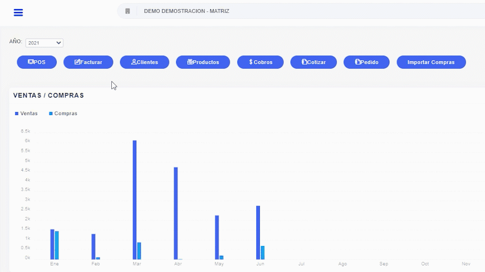Image resolution: width=485 pixels, height=272 pixels.
Task: Click the person icon on Clientes button
Action: (134, 62)
